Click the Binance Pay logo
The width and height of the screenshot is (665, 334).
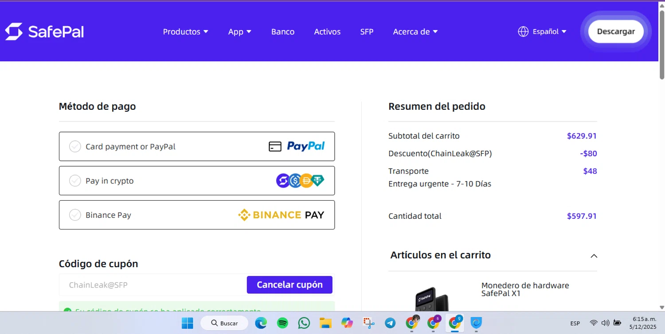coord(281,215)
